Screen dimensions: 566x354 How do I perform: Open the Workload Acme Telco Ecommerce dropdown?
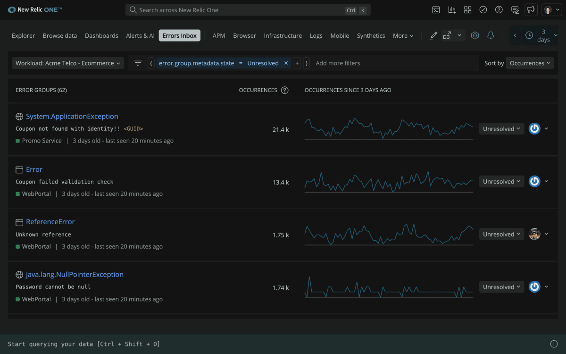(x=67, y=63)
